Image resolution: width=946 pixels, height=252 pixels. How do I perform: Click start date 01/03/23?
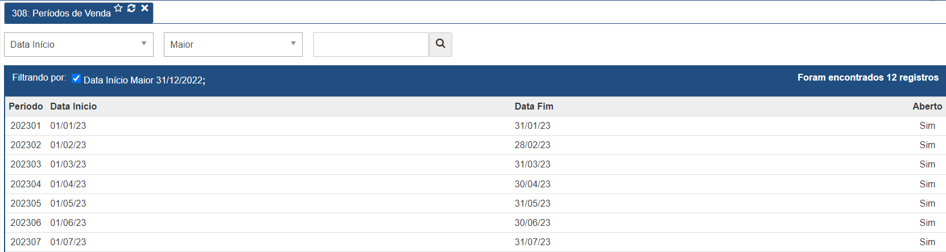tap(68, 164)
